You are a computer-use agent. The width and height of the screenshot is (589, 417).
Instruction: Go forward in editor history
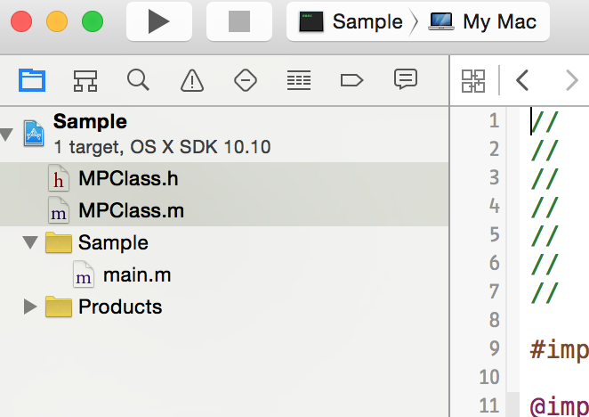pos(572,80)
